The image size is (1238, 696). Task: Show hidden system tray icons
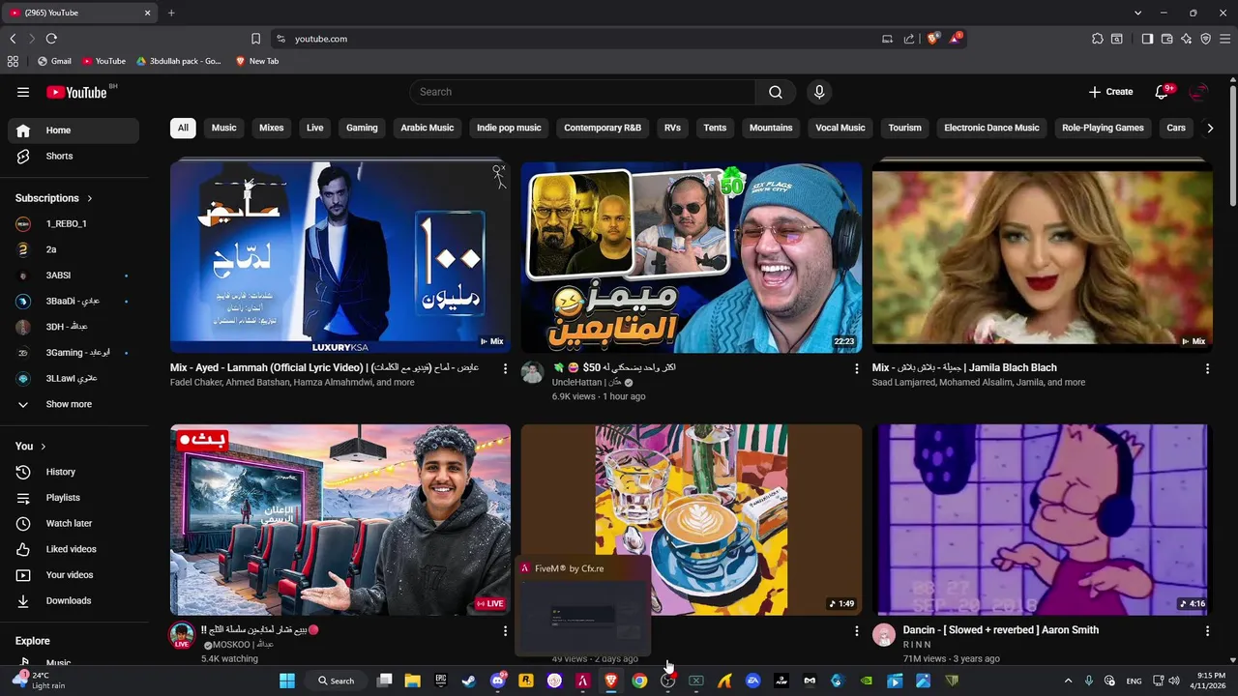click(x=1068, y=681)
